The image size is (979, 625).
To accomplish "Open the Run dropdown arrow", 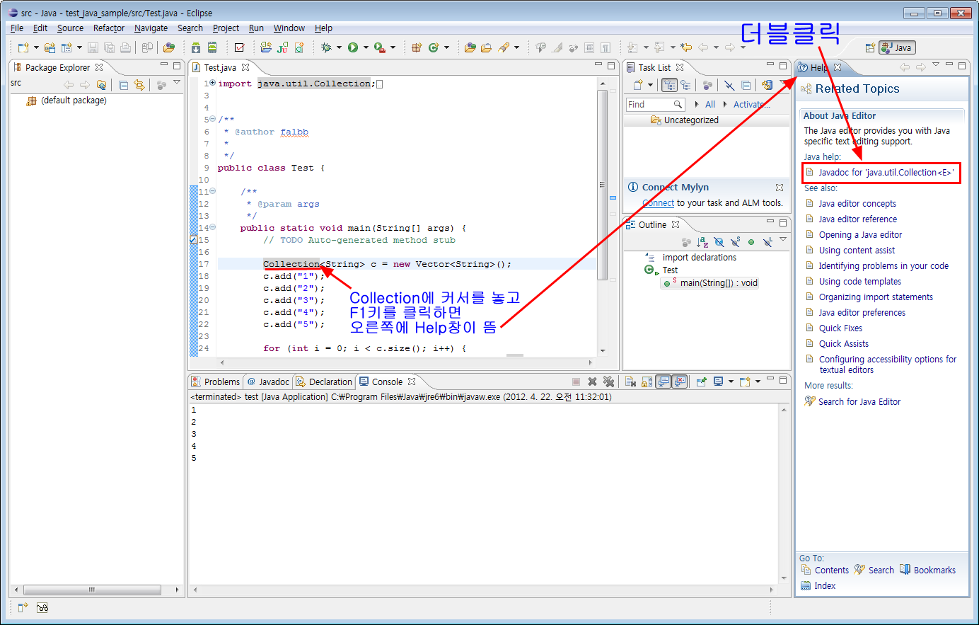I will coord(366,47).
